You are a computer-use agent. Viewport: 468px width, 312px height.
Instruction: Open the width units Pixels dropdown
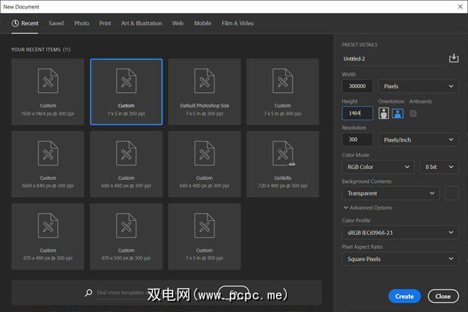click(418, 87)
